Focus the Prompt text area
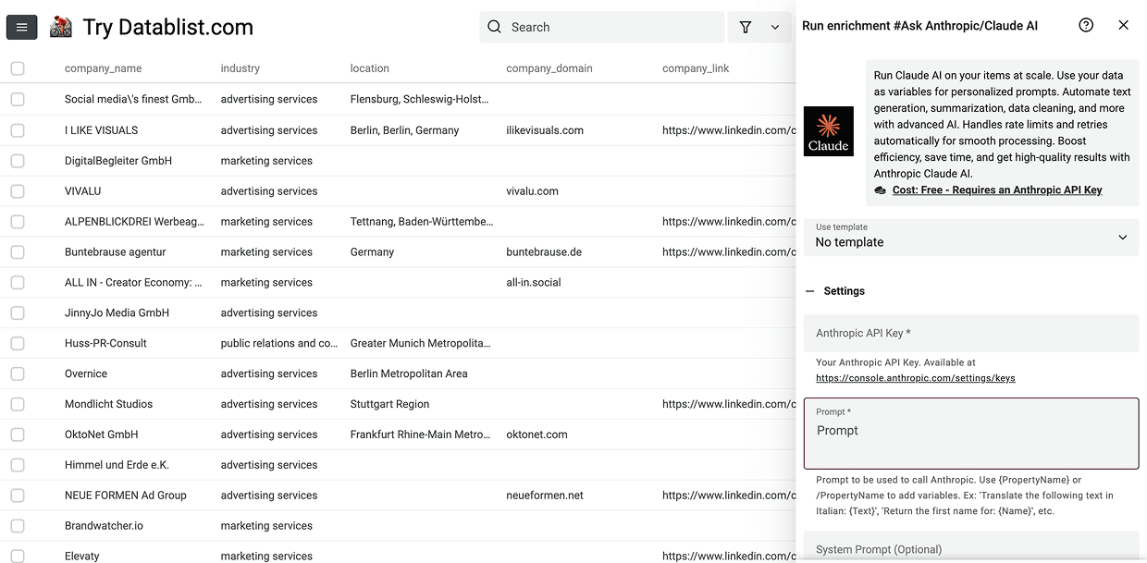Screen dimensions: 1147x563 click(969, 439)
